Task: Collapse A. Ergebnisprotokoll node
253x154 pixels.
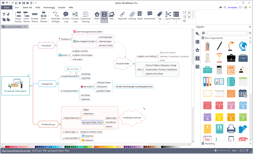Action: (78, 76)
